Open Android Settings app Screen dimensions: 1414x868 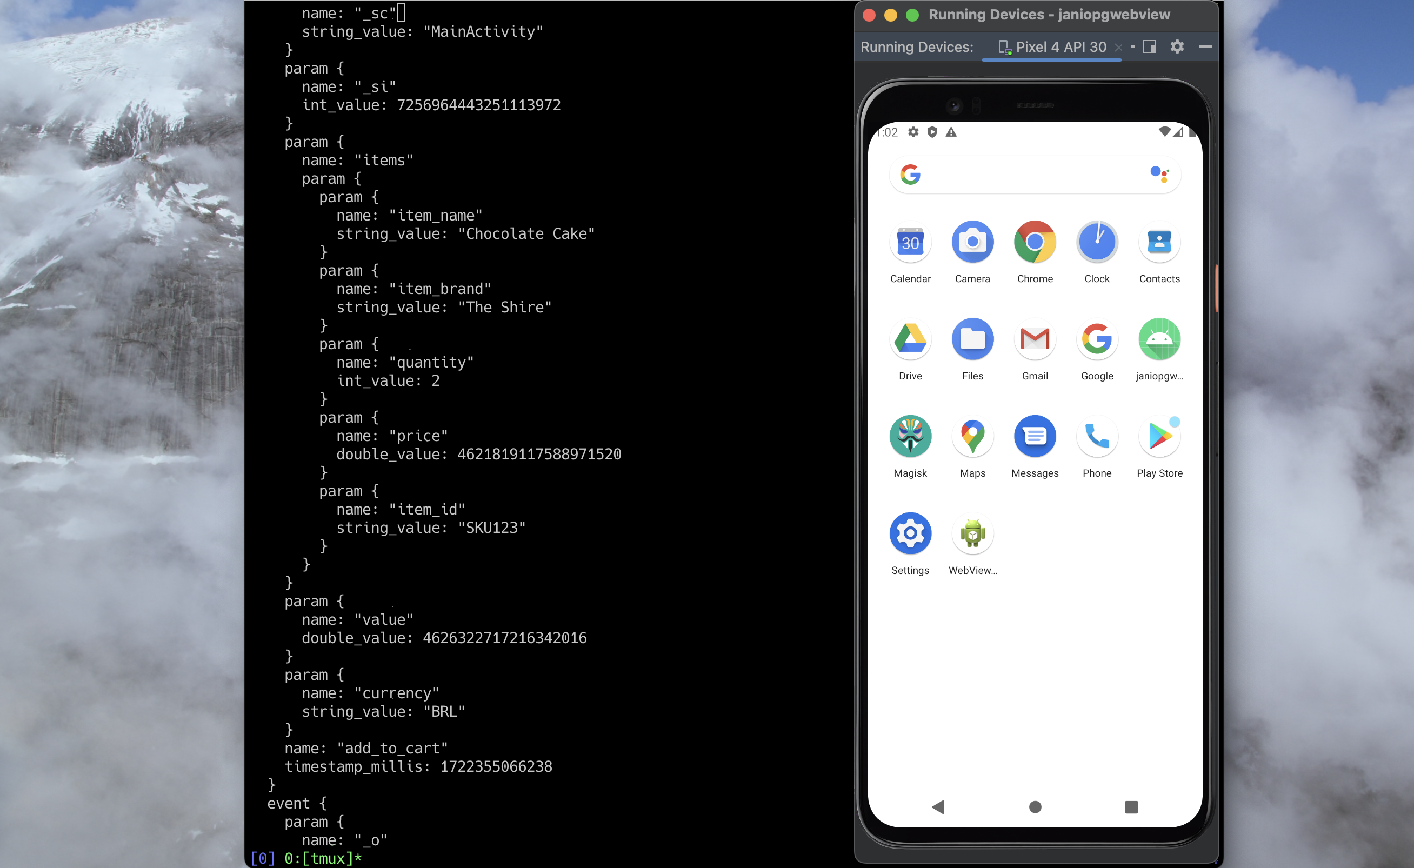click(910, 533)
